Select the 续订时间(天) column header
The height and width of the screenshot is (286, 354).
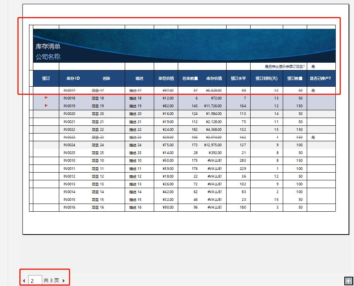click(266, 78)
